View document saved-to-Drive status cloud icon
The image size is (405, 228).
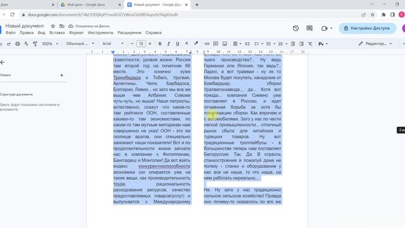71,26
